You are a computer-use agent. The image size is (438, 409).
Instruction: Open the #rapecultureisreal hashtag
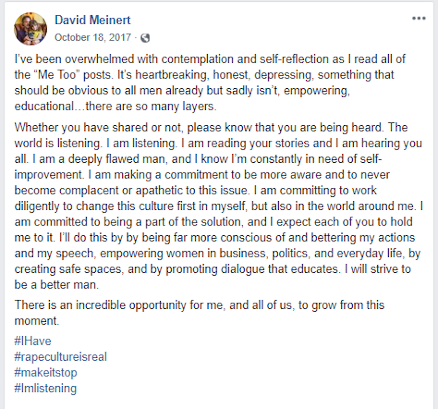point(61,357)
